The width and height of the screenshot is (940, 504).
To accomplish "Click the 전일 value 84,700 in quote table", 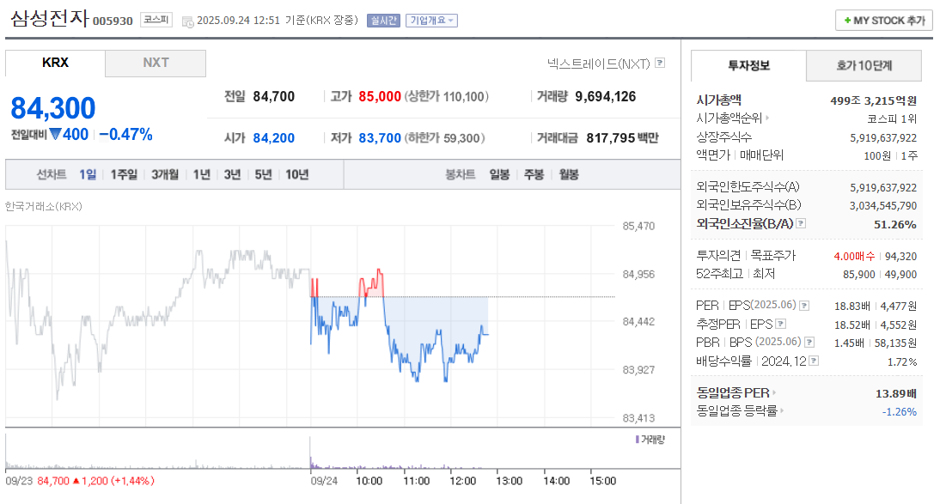I will (273, 96).
